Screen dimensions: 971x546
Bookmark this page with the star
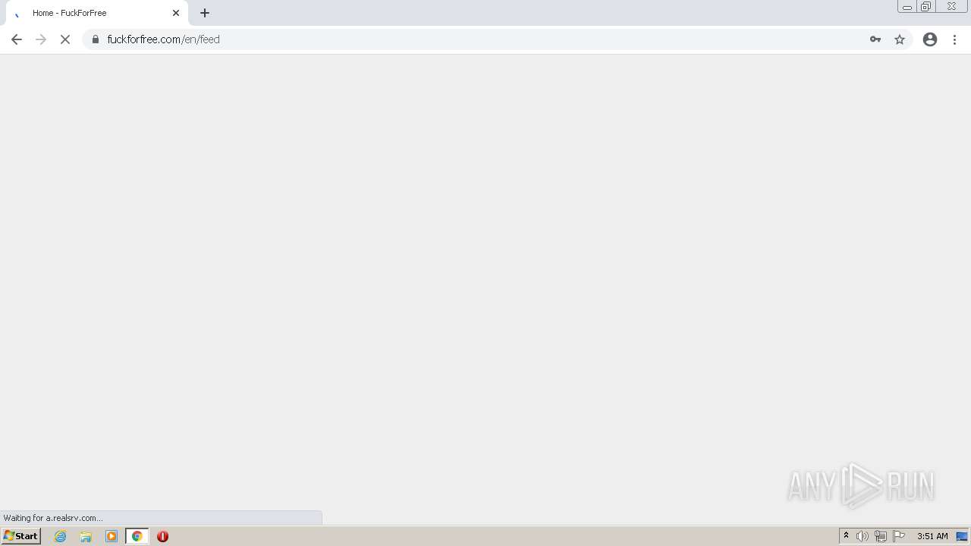(900, 39)
